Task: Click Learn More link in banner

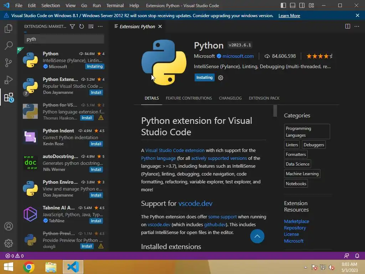Action: click(x=289, y=16)
